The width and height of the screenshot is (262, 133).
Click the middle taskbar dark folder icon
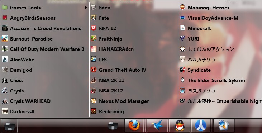click(113, 125)
